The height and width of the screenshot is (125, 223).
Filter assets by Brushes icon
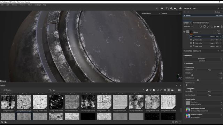[x=161, y=90]
